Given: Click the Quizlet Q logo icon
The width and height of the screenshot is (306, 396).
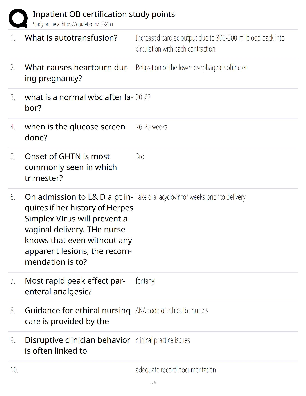Looking at the screenshot, I should coord(18,18).
